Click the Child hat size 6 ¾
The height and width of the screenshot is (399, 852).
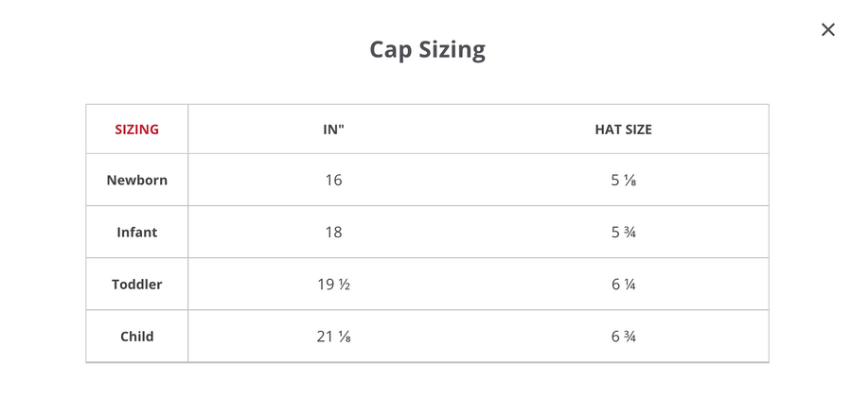pos(623,336)
